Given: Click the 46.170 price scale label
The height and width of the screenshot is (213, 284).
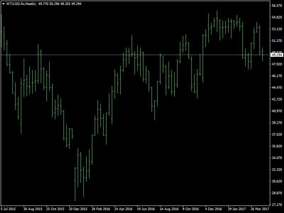Looking at the screenshot, I should point(277,76).
